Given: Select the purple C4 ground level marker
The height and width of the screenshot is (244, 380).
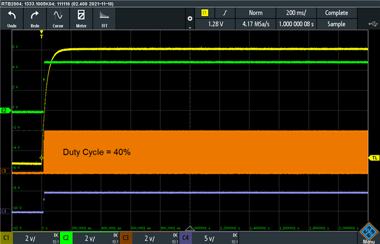Looking at the screenshot, I should point(5,211).
